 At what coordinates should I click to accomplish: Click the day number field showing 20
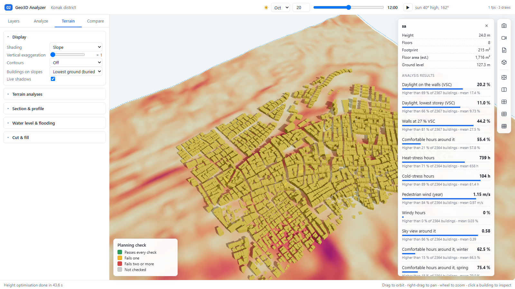click(x=301, y=7)
